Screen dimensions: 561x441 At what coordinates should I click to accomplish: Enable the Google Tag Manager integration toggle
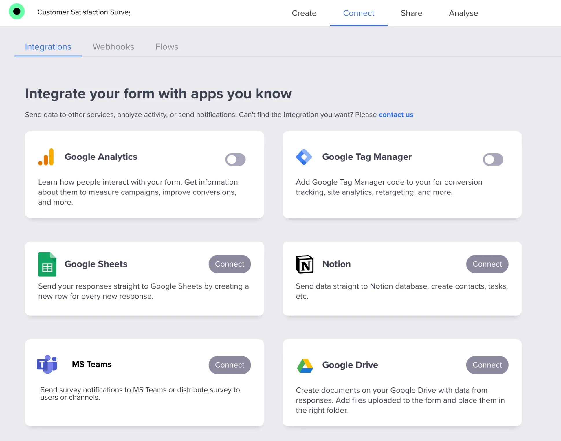pyautogui.click(x=493, y=159)
